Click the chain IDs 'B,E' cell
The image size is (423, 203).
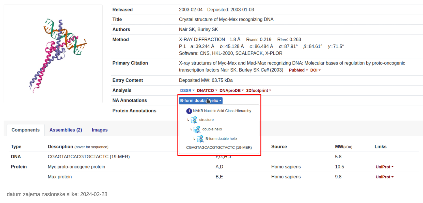[x=219, y=177]
